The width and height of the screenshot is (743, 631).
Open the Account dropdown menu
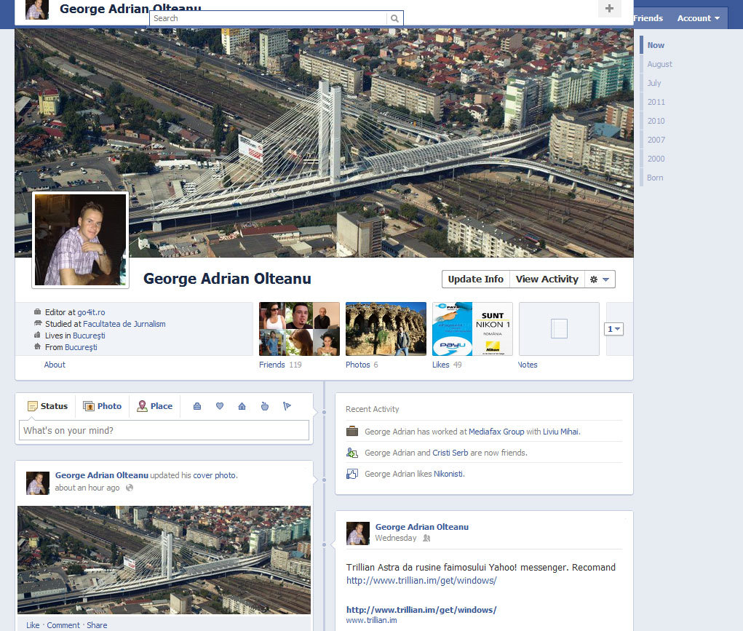(x=698, y=18)
